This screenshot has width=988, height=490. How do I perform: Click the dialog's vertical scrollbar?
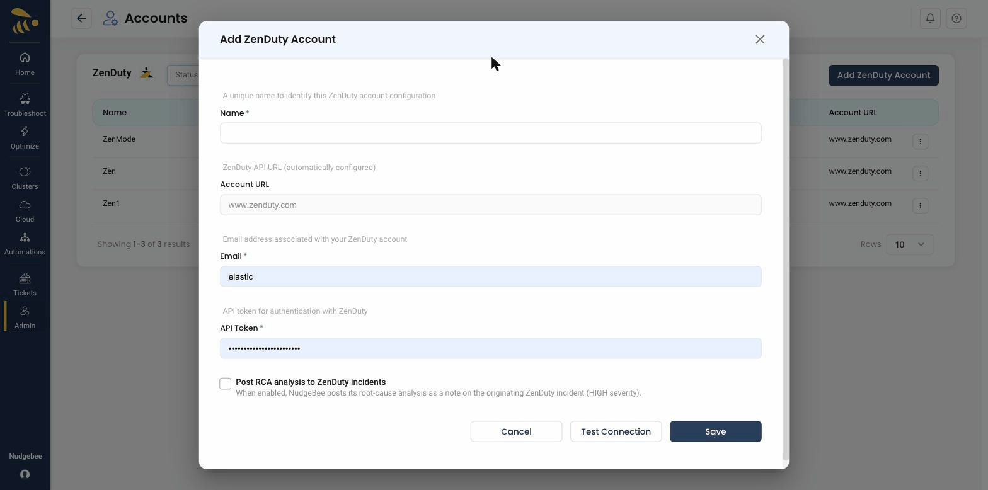click(785, 259)
